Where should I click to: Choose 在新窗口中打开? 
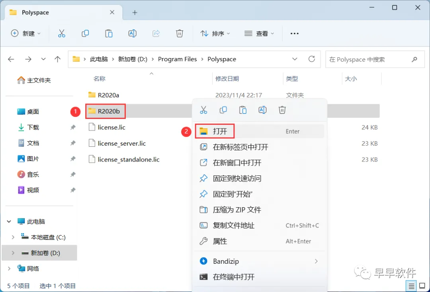click(x=260, y=163)
